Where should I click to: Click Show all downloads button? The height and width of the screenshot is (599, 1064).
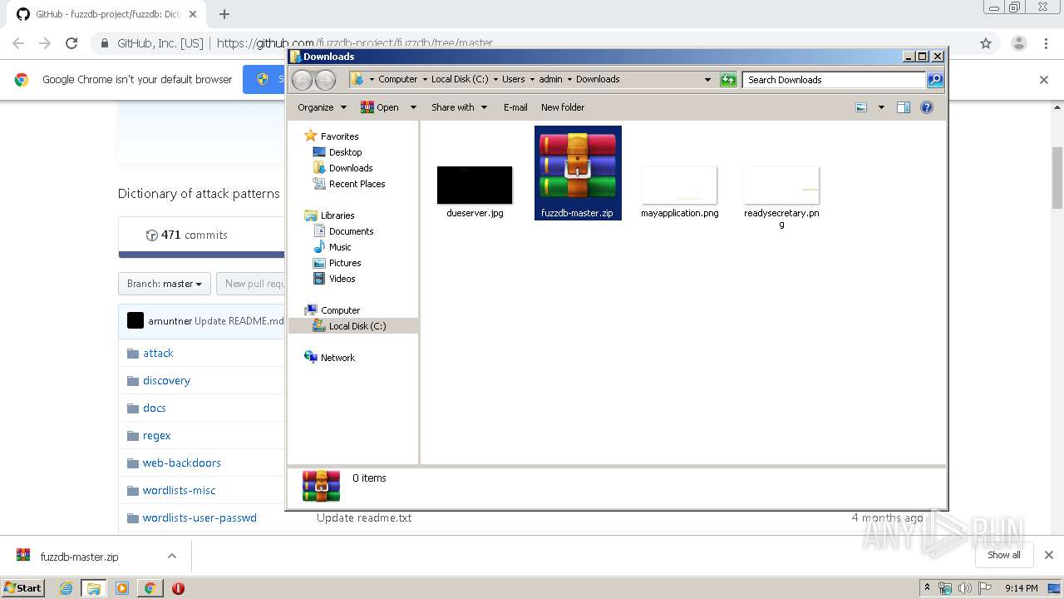pos(1004,555)
